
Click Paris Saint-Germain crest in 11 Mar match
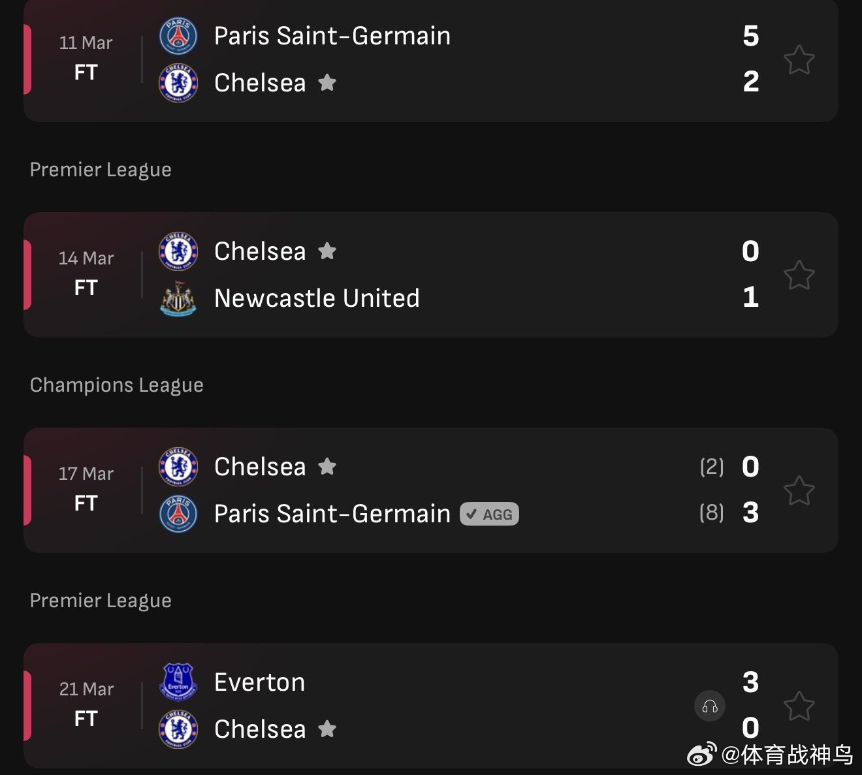coord(178,36)
